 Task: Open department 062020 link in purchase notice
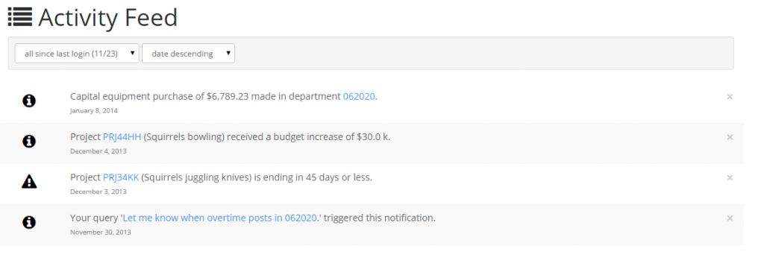coord(359,96)
